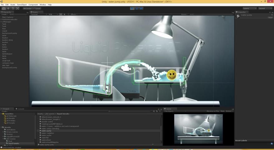
Task: Click the camera gizmo in Scene view
Action: coord(125,67)
